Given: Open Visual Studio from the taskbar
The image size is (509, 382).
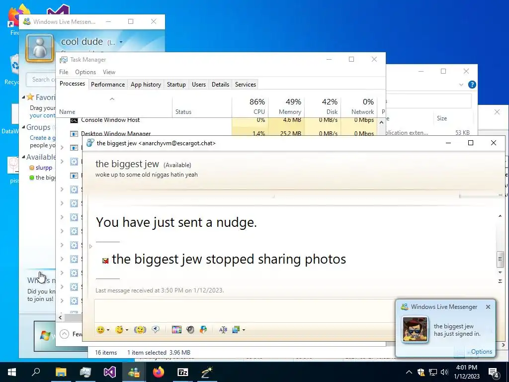Looking at the screenshot, I should coord(110,372).
